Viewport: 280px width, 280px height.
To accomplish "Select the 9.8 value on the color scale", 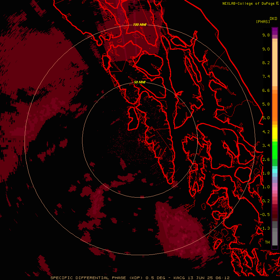I will 266,35.
